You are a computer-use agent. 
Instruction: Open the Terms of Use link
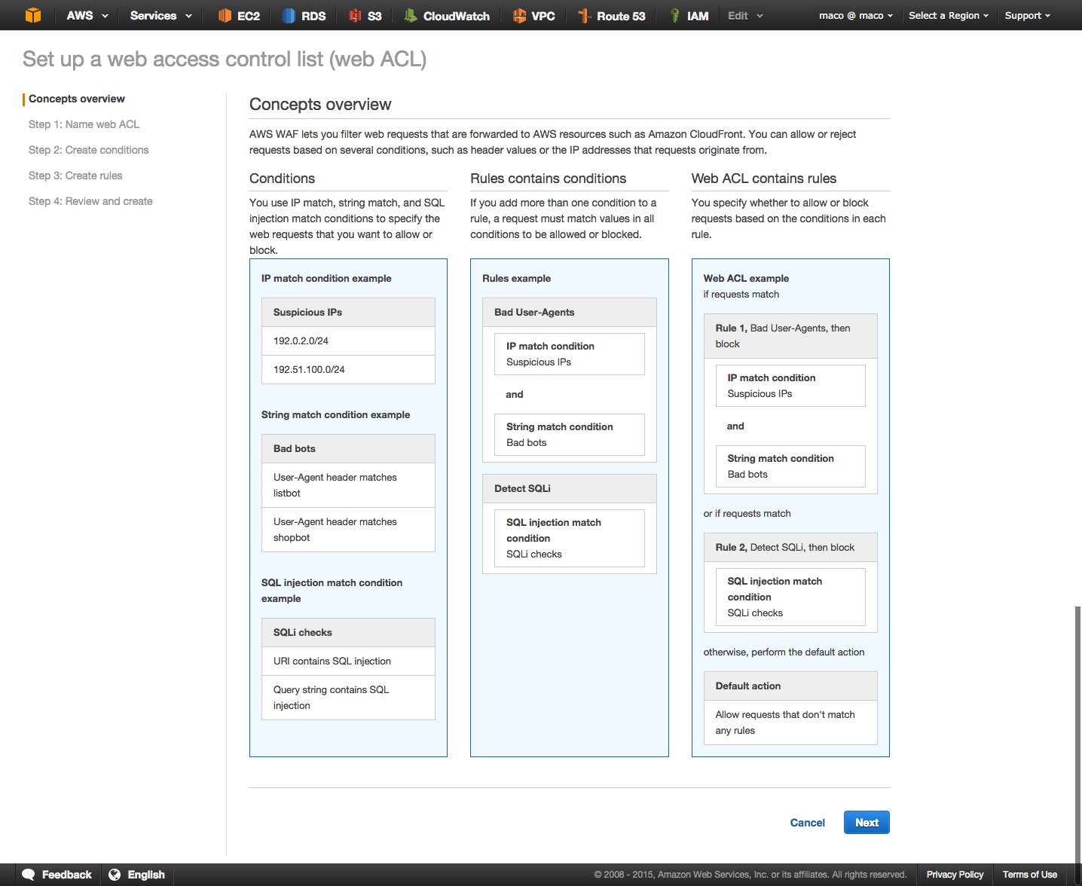1029,875
